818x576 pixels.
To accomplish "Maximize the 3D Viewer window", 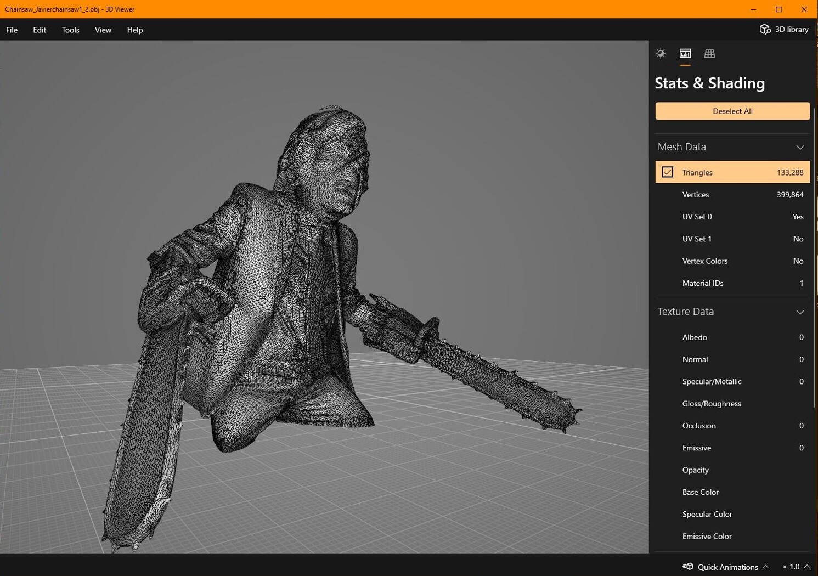I will [778, 9].
